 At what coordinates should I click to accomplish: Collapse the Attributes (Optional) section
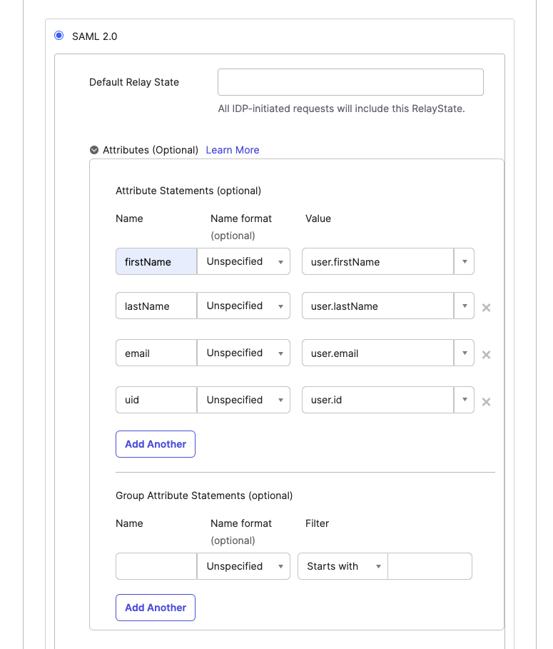click(x=94, y=150)
